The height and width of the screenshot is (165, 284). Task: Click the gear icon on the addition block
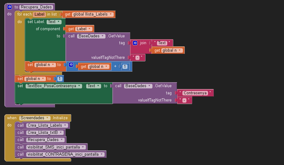click(71, 65)
